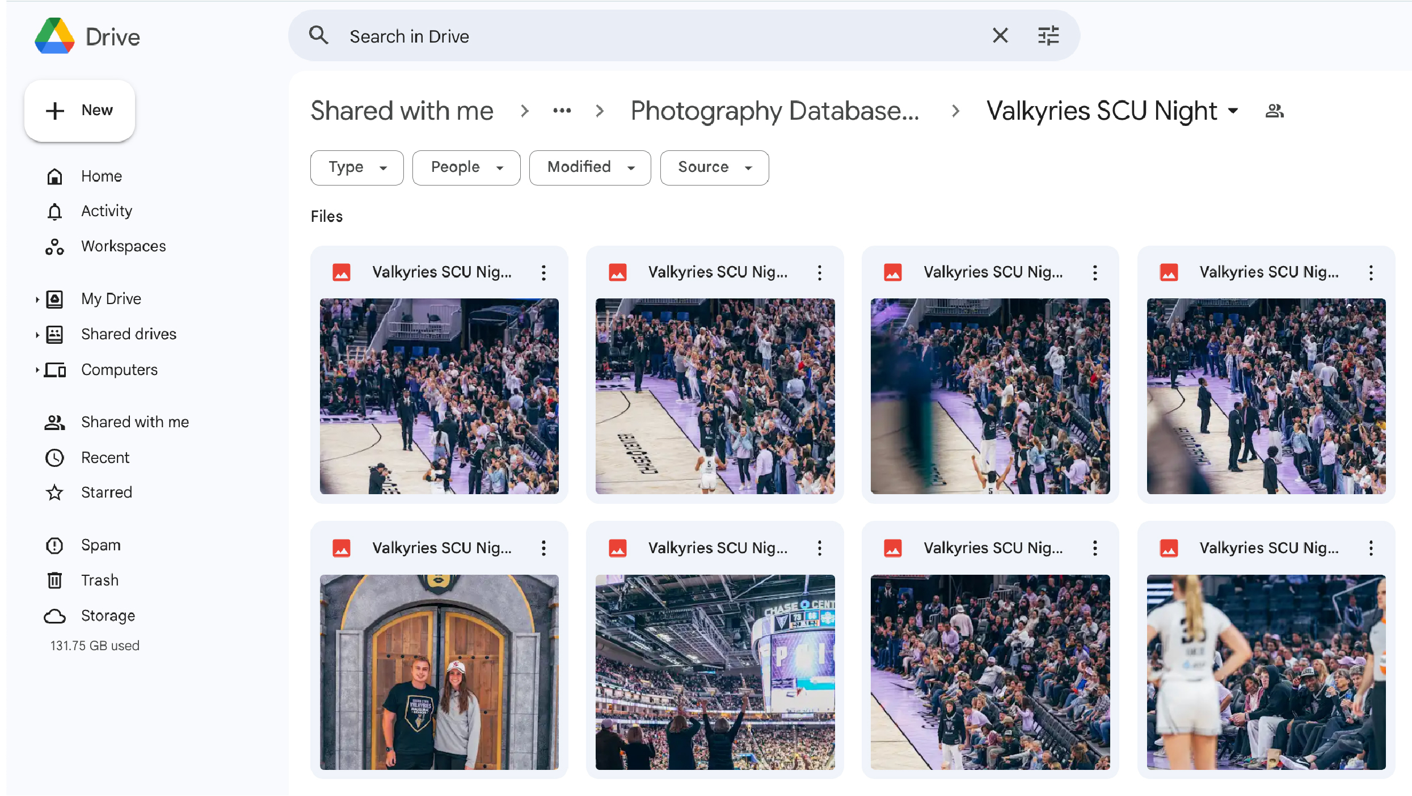Clear the search query with the X

point(1000,35)
